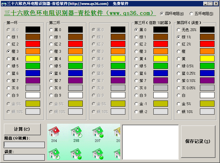Select 银 10% tolerance in the fourth ring group
The height and width of the screenshot is (163, 220).
(185, 112)
